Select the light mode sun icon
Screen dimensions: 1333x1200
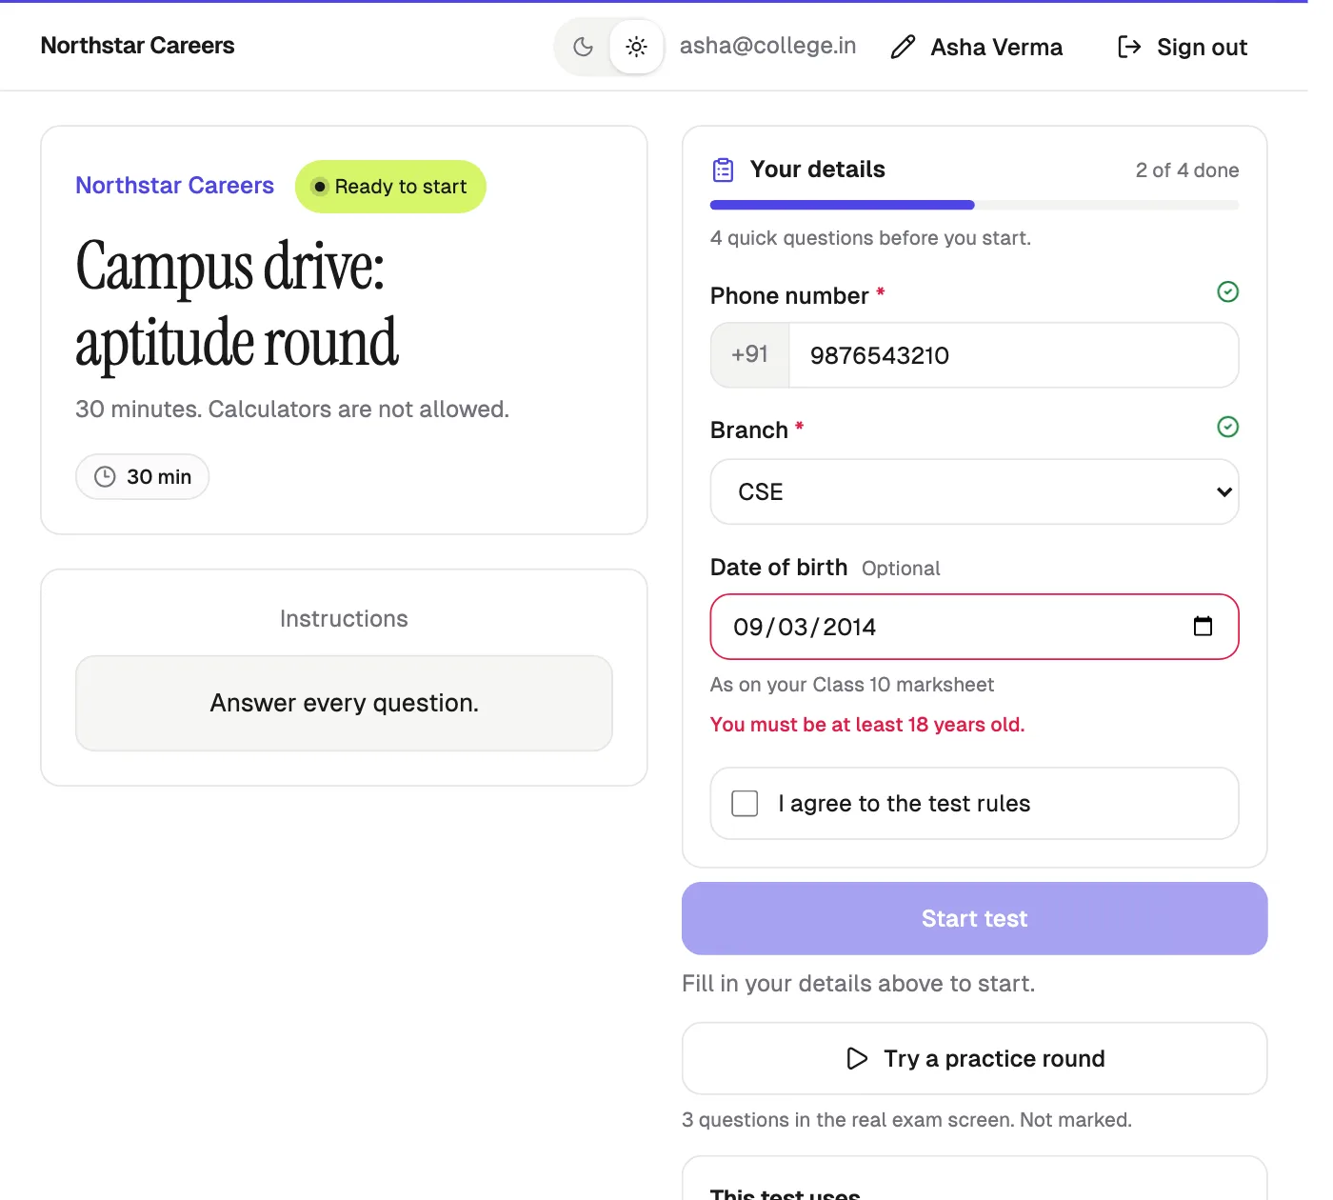(637, 47)
